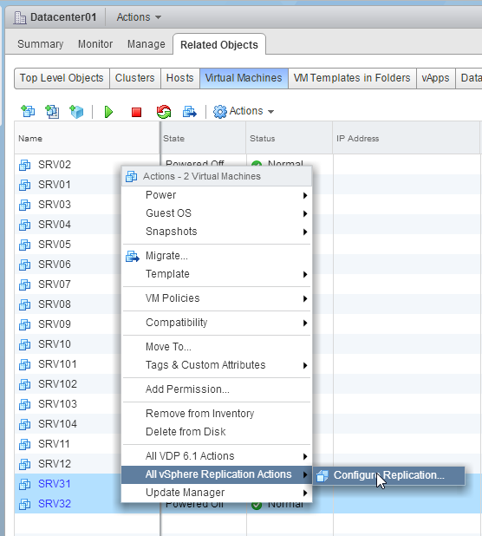Sort by the State column header

click(203, 138)
